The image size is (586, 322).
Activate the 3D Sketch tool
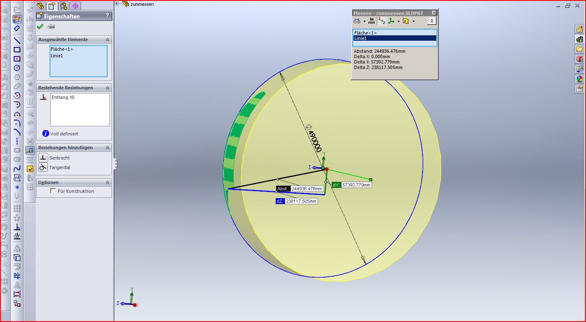pos(17,19)
